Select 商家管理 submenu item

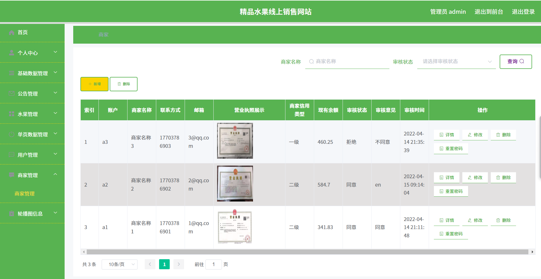pyautogui.click(x=25, y=194)
